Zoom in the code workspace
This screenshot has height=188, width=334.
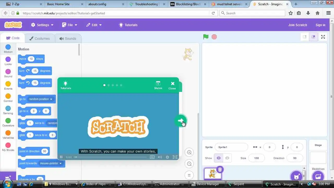[189, 152]
